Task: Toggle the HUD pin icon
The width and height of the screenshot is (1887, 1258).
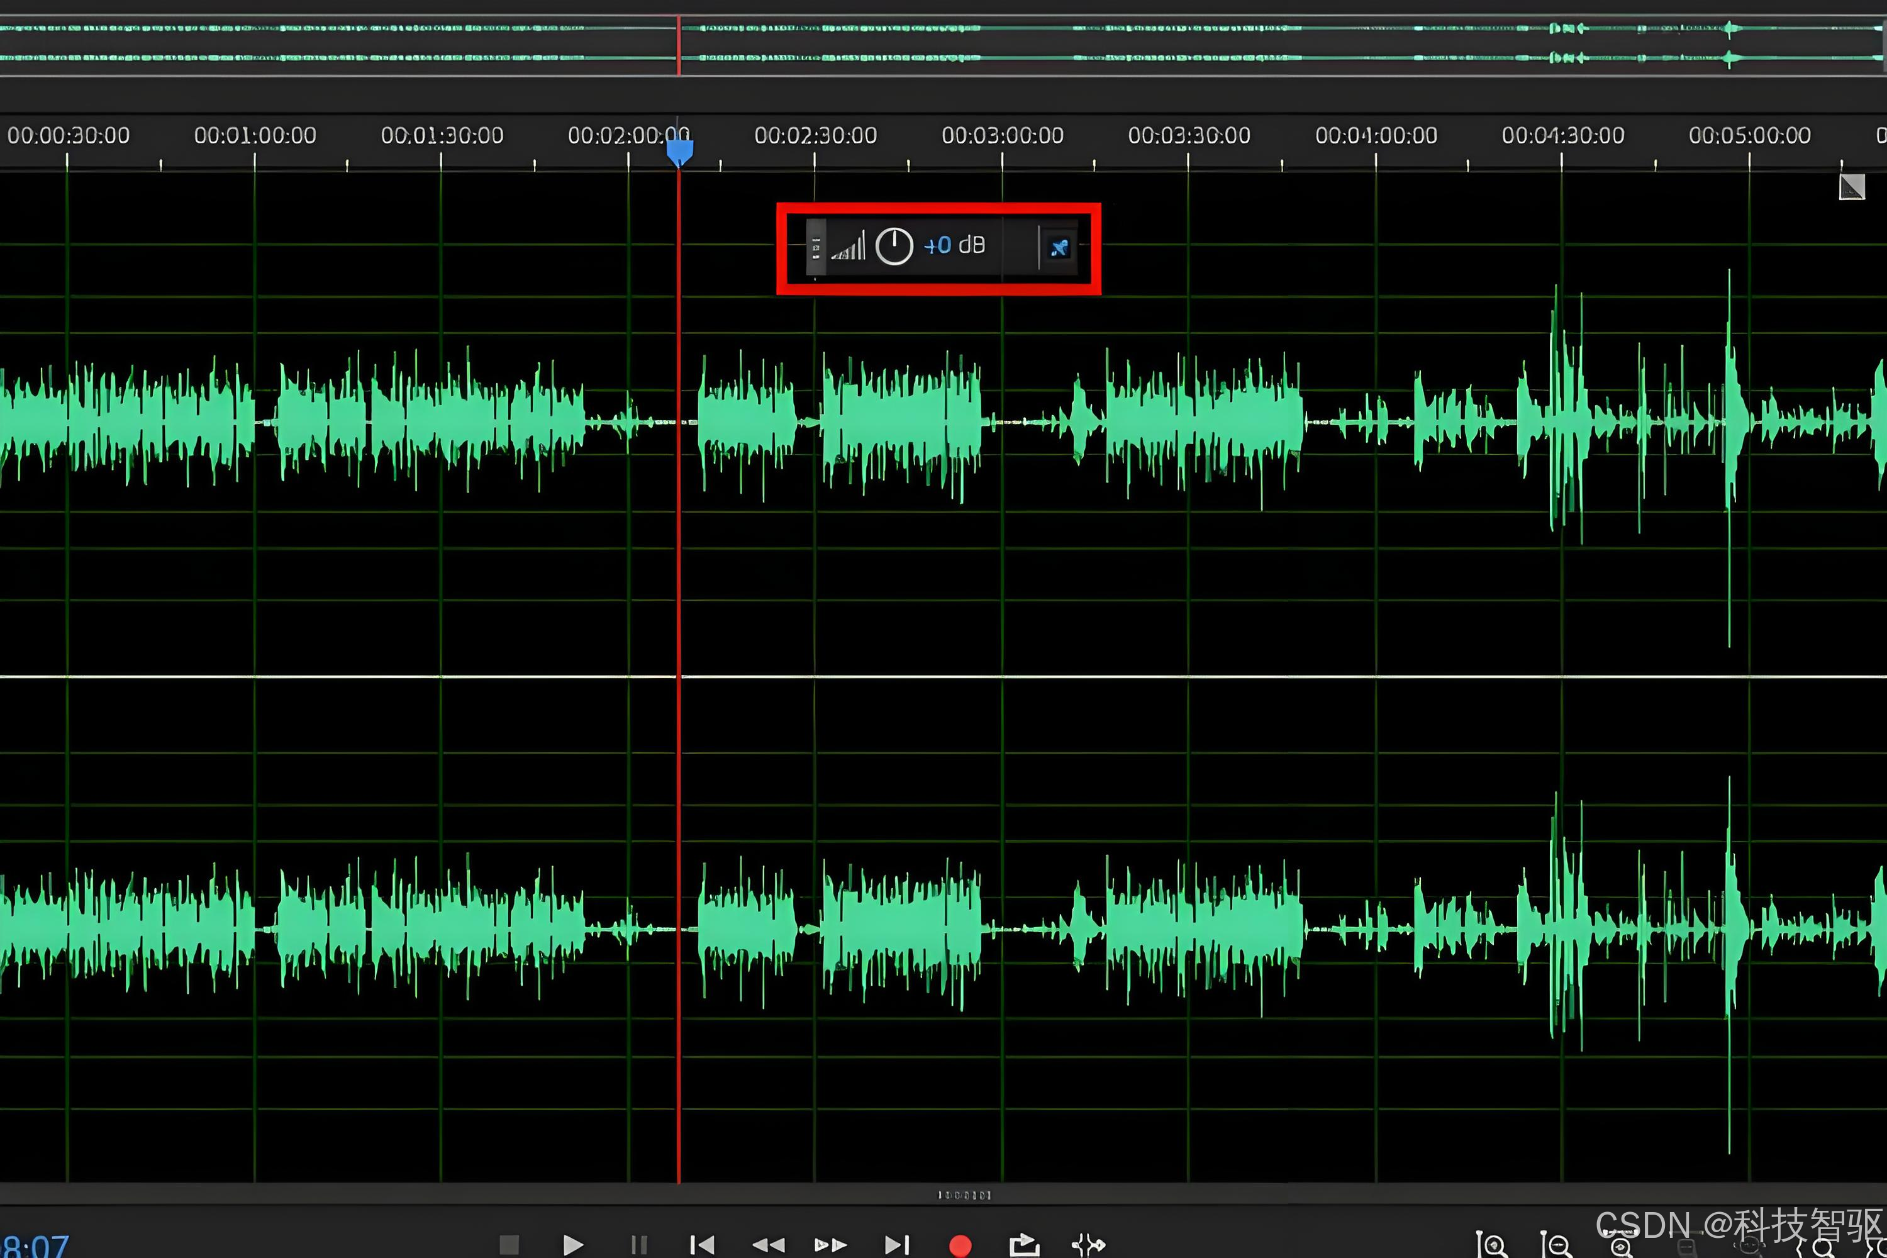Action: tap(1059, 247)
